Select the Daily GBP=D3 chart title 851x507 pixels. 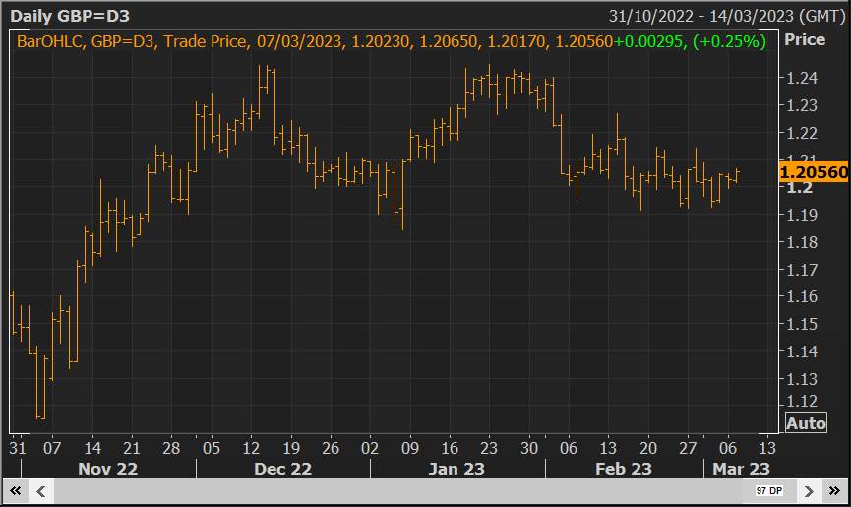[x=70, y=16]
